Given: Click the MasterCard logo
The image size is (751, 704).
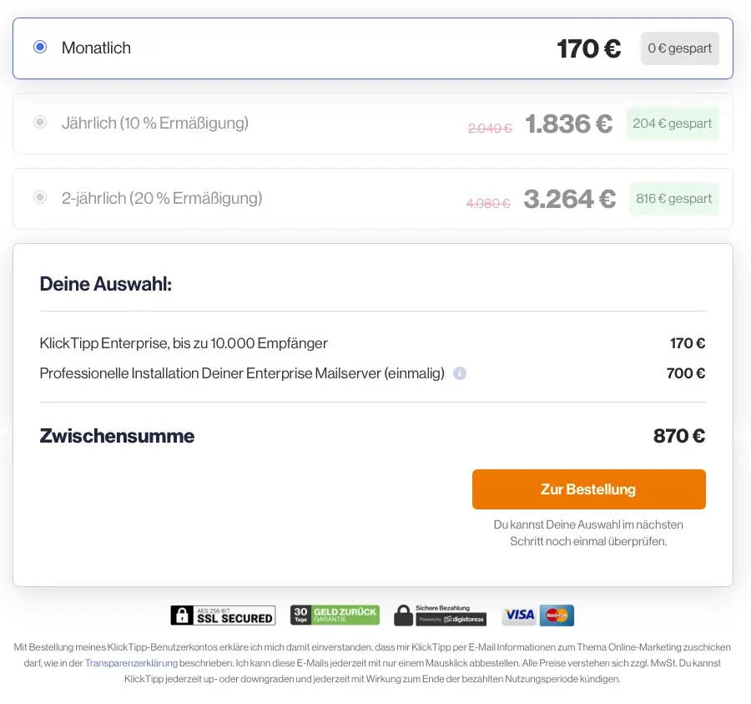Looking at the screenshot, I should click(x=557, y=615).
